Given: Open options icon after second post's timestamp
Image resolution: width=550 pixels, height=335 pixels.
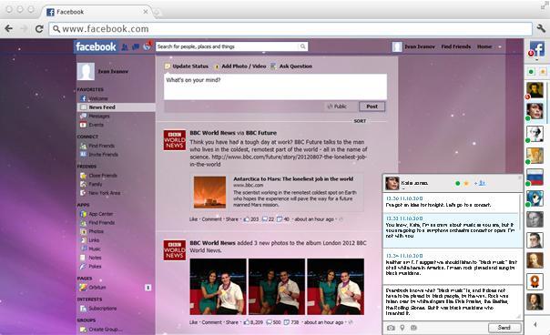Looking at the screenshot, I should pos(351,322).
